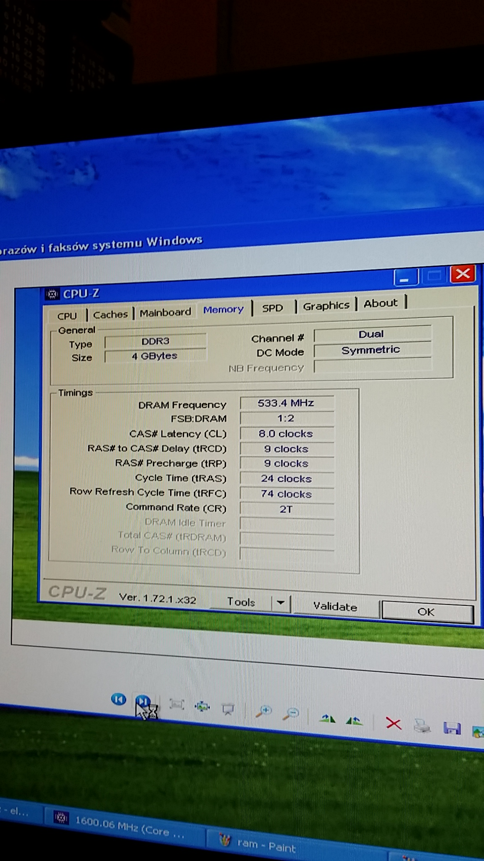
Task: Click the Symmetric DC Mode field
Action: (x=372, y=350)
